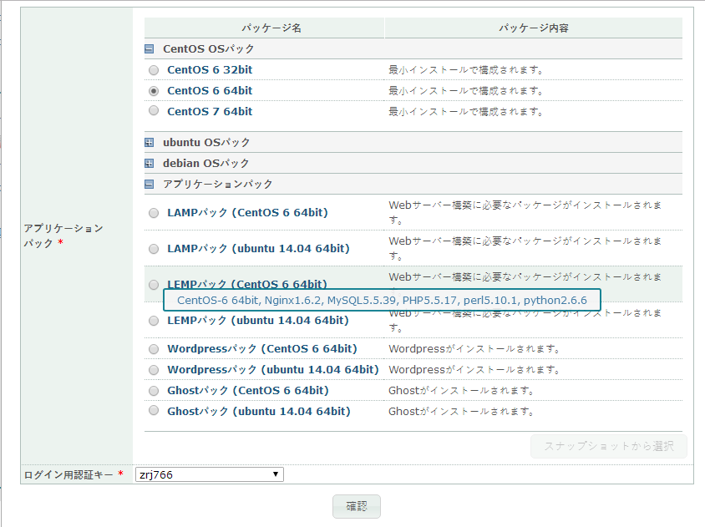The width and height of the screenshot is (705, 527).
Task: Select the CentOS 6 32bit radio button
Action: (x=154, y=70)
